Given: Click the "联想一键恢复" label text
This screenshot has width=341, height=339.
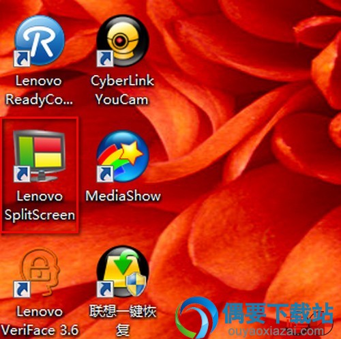Looking at the screenshot, I should (x=123, y=321).
